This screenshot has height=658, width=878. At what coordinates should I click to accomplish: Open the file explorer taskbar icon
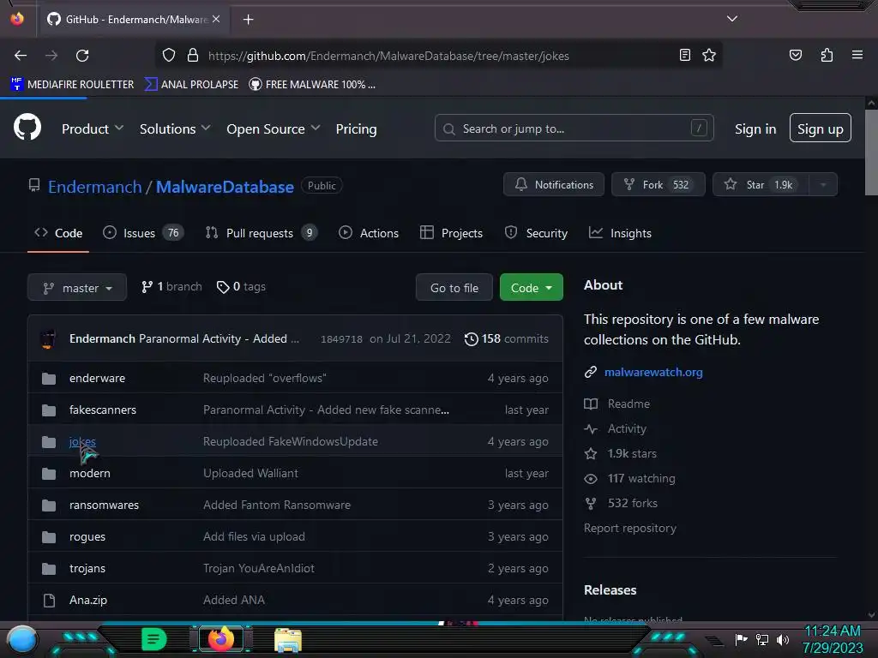point(288,640)
